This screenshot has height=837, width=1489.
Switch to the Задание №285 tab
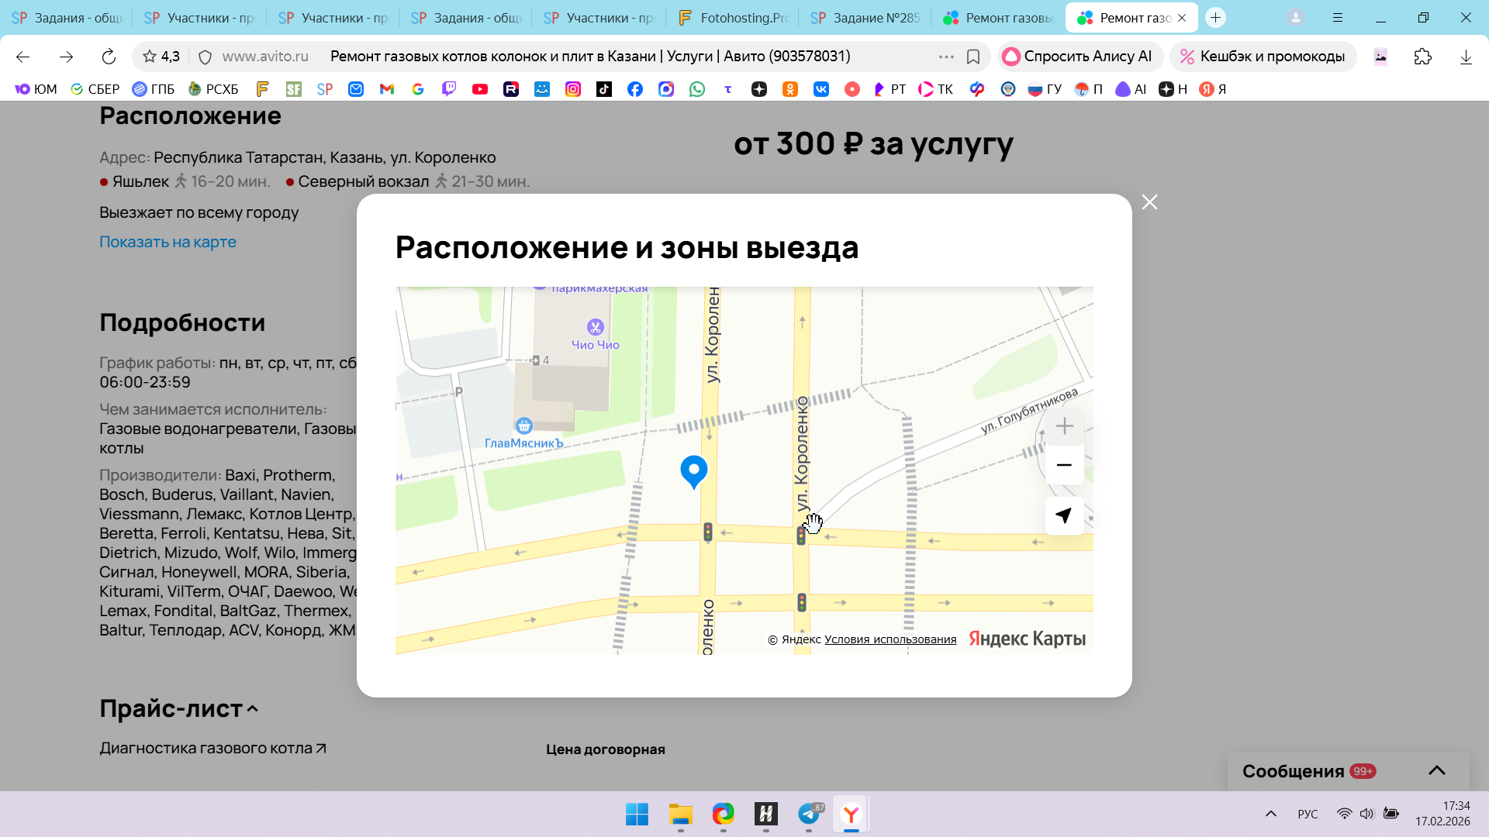865,18
